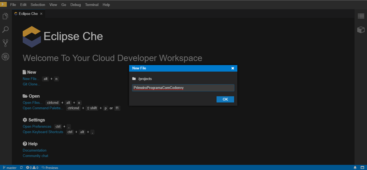The width and height of the screenshot is (367, 170).
Task: Toggle bottom panel icon in status bar
Action: (x=362, y=168)
